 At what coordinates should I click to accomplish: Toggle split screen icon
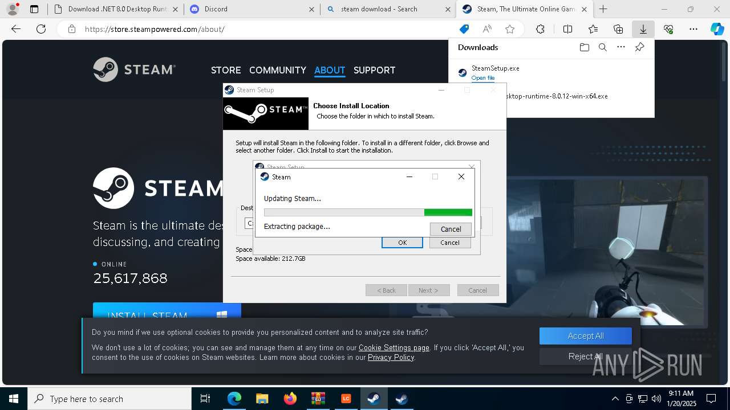point(567,29)
